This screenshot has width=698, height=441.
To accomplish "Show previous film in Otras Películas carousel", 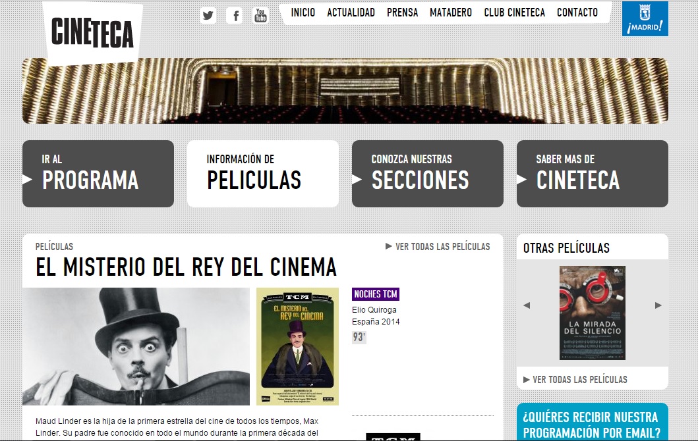I will pos(527,305).
